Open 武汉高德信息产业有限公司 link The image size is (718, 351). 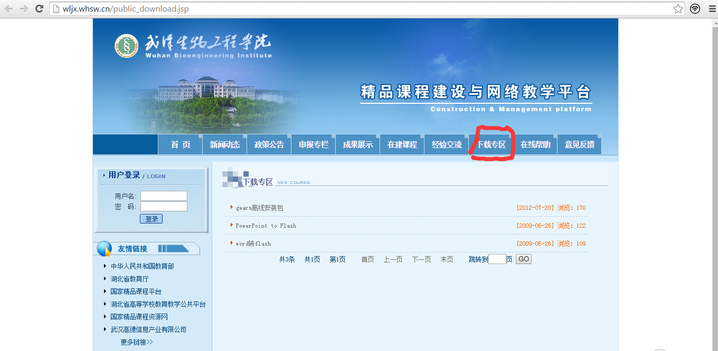click(148, 329)
